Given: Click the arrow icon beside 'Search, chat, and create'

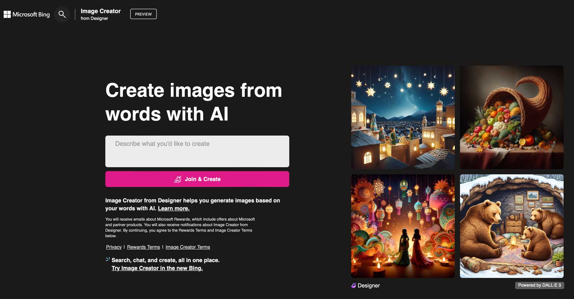Looking at the screenshot, I should [x=107, y=259].
